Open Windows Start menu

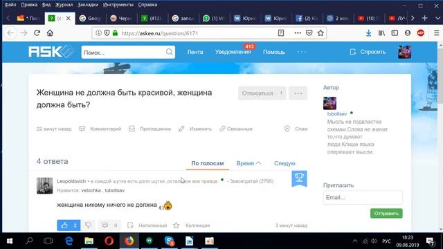point(10,241)
